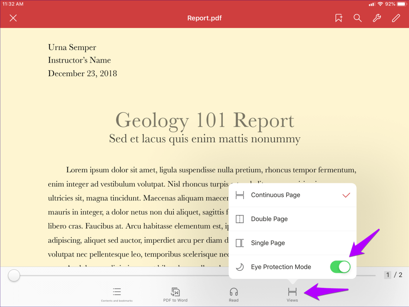This screenshot has width=409, height=307.
Task: Tap the add bookmark icon
Action: click(339, 18)
